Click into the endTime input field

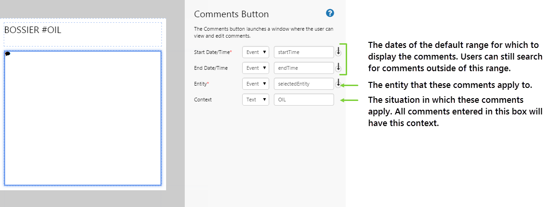click(x=304, y=68)
